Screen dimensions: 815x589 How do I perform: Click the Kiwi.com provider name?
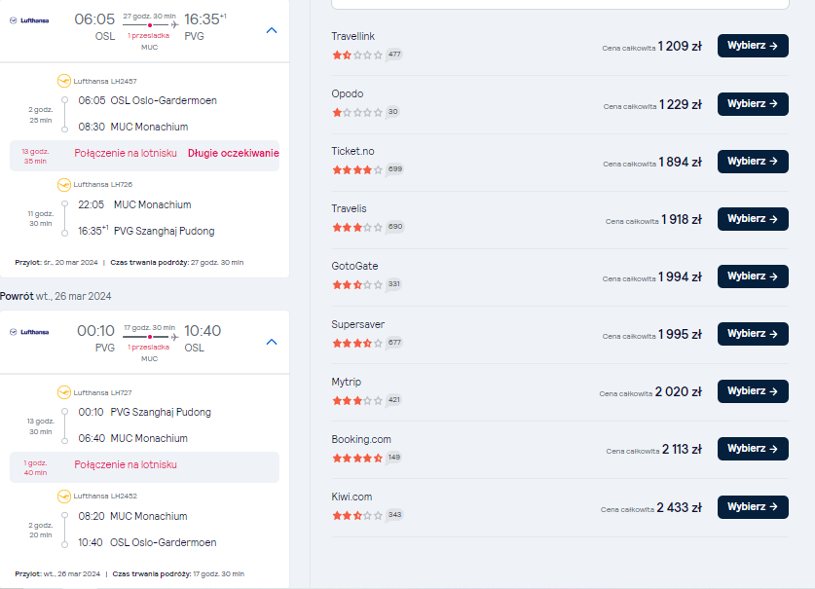pyautogui.click(x=352, y=497)
